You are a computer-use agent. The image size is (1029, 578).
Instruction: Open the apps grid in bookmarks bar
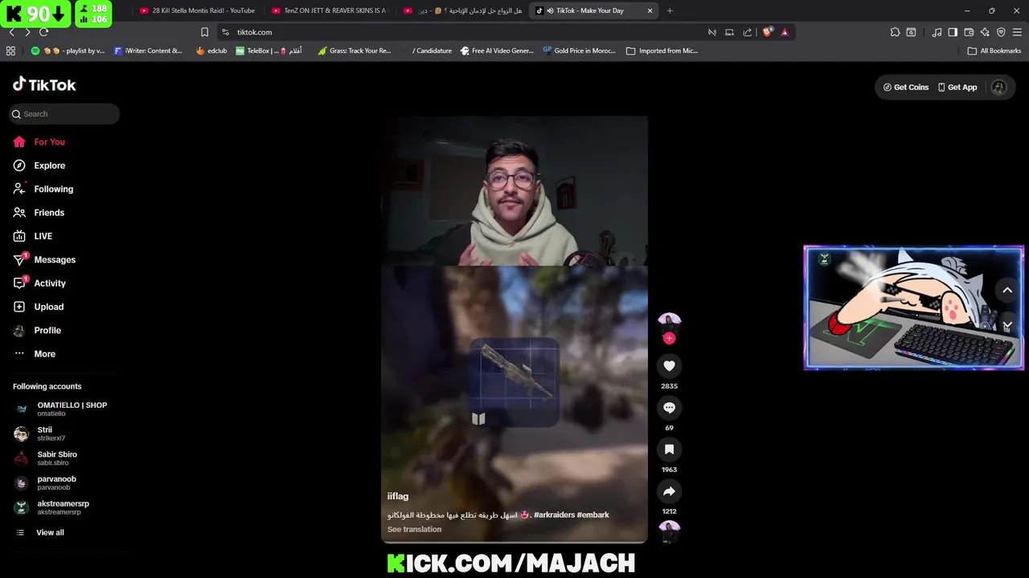click(x=10, y=51)
